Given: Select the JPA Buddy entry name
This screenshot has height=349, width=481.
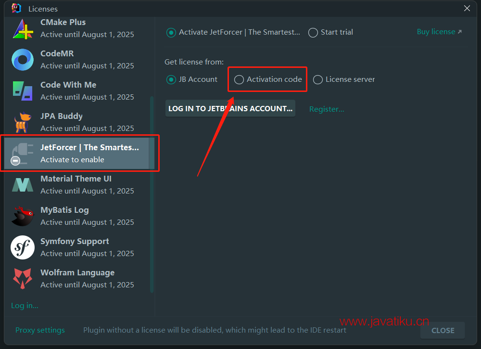Looking at the screenshot, I should coord(62,116).
